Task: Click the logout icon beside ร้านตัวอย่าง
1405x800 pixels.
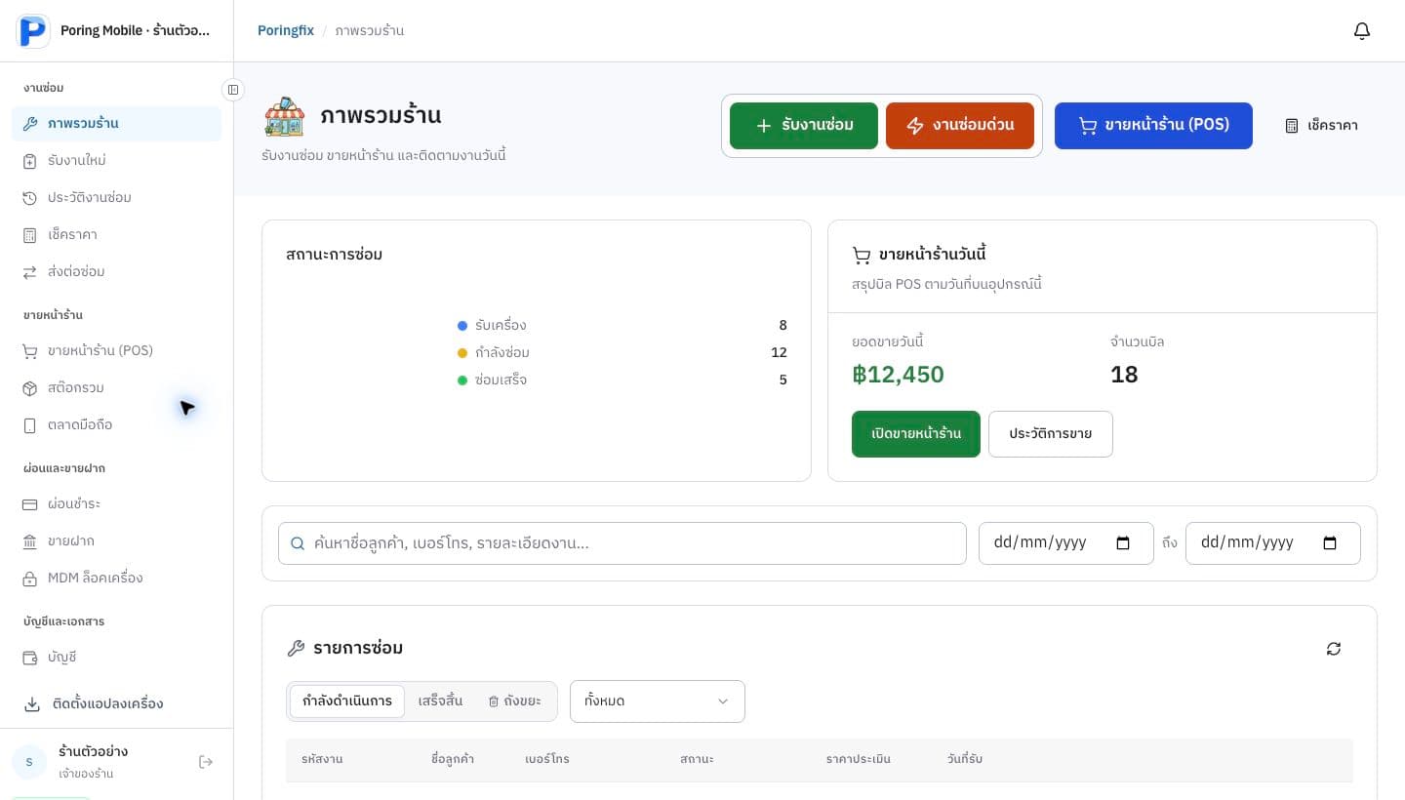Action: 206,762
